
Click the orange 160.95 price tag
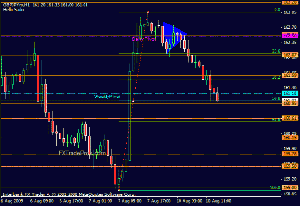(290, 104)
